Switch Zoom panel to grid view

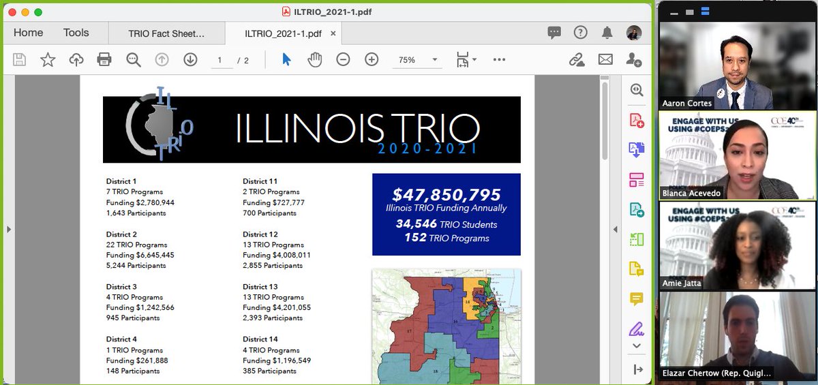[x=705, y=11]
